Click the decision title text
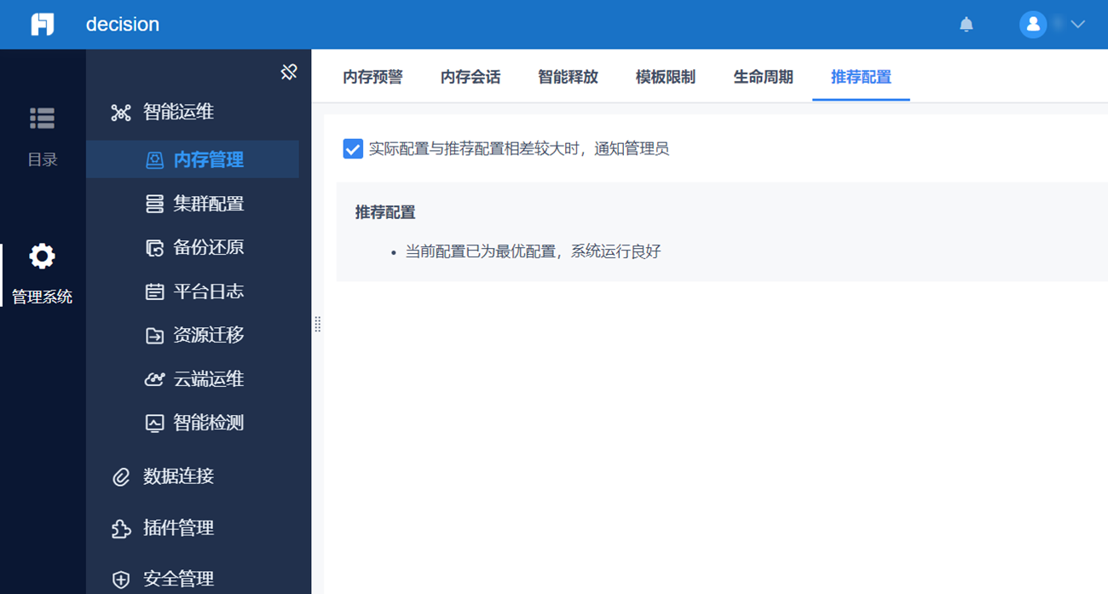Image resolution: width=1108 pixels, height=594 pixels. pos(123,24)
